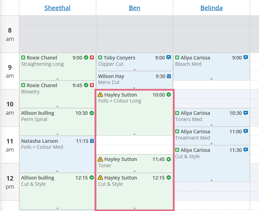Click the warning icon on Hayley Sutton Cut & Style
Viewport: 259px width, 211px height.
(100, 177)
